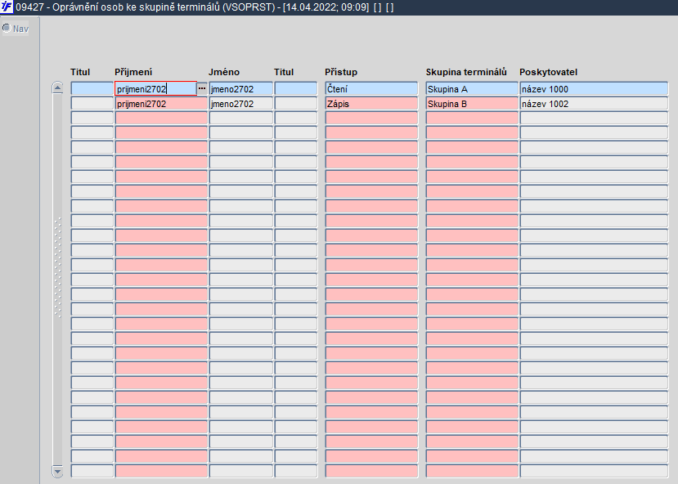This screenshot has width=678, height=484.
Task: Select Příjmení cell in Zápis row
Action: tap(161, 103)
